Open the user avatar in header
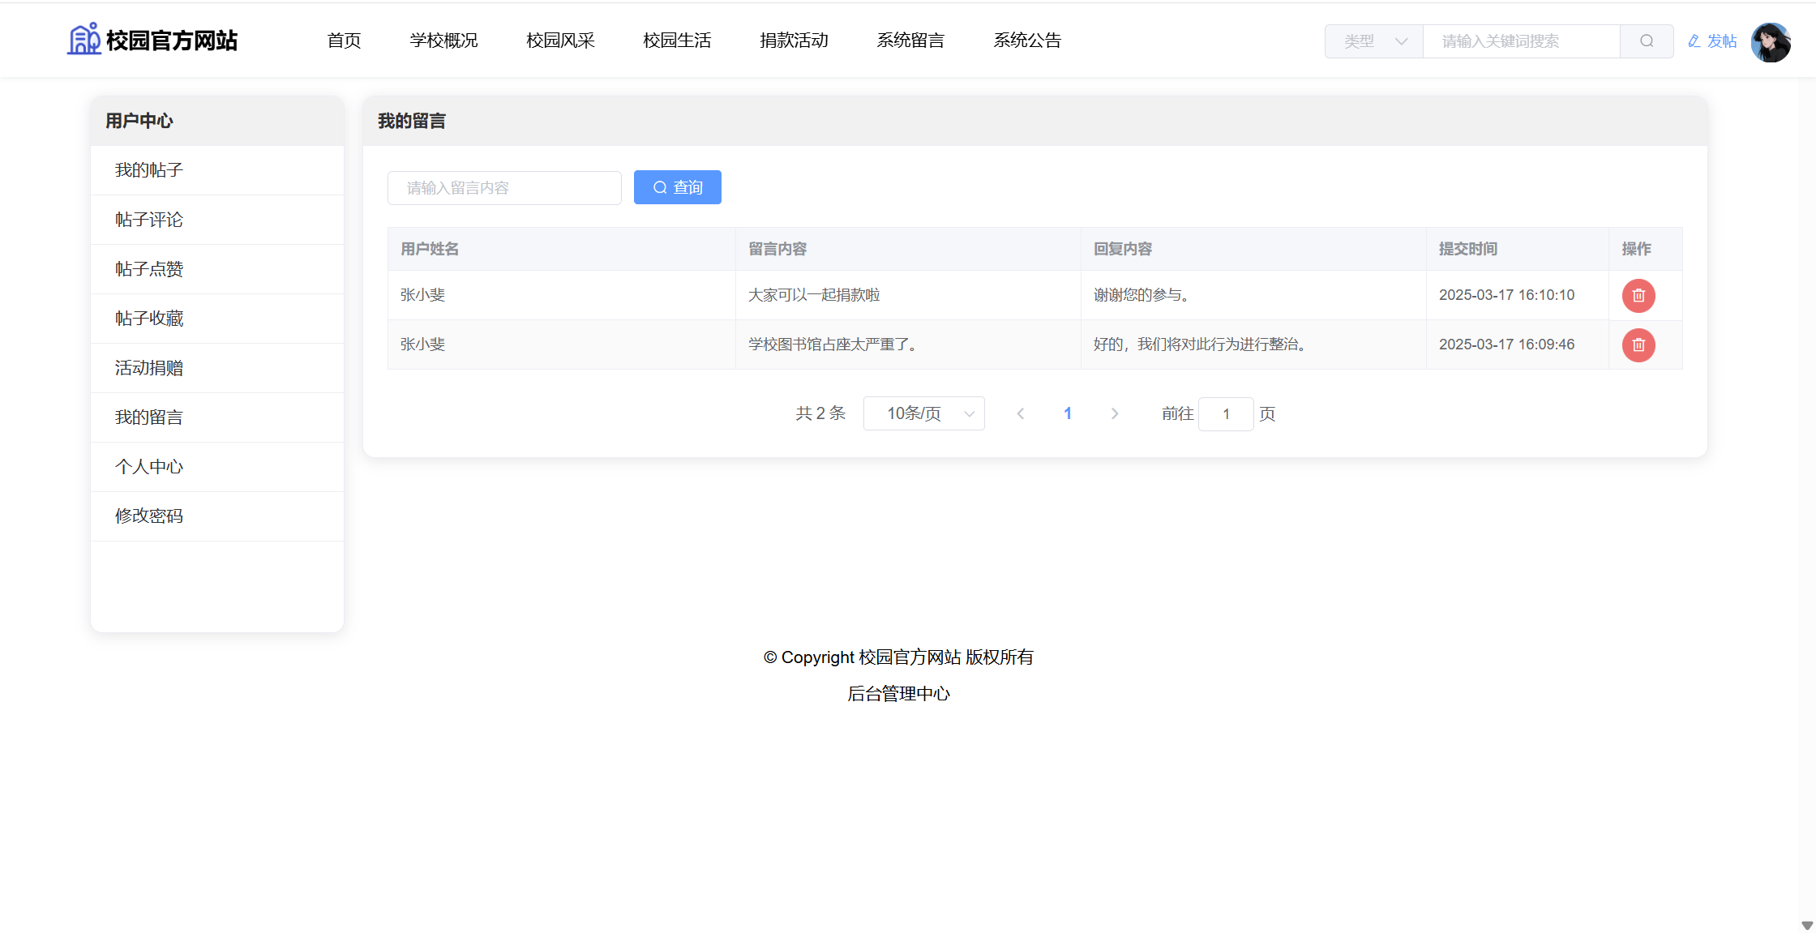Viewport: 1816px width, 933px height. point(1770,42)
